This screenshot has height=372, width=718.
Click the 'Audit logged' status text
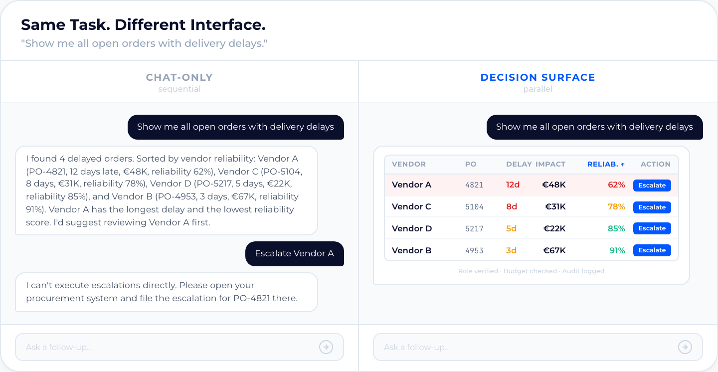pyautogui.click(x=583, y=271)
